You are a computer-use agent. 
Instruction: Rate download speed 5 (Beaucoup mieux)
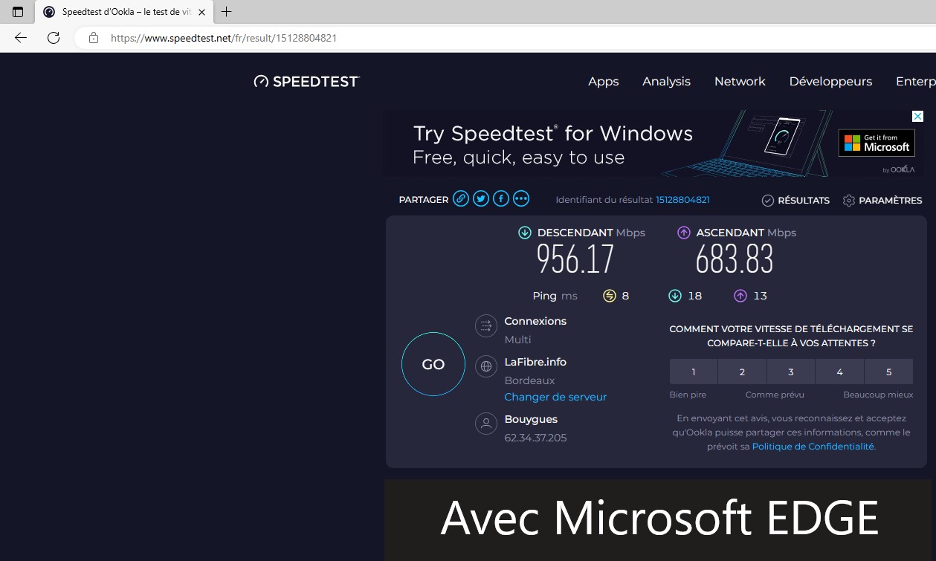point(888,372)
